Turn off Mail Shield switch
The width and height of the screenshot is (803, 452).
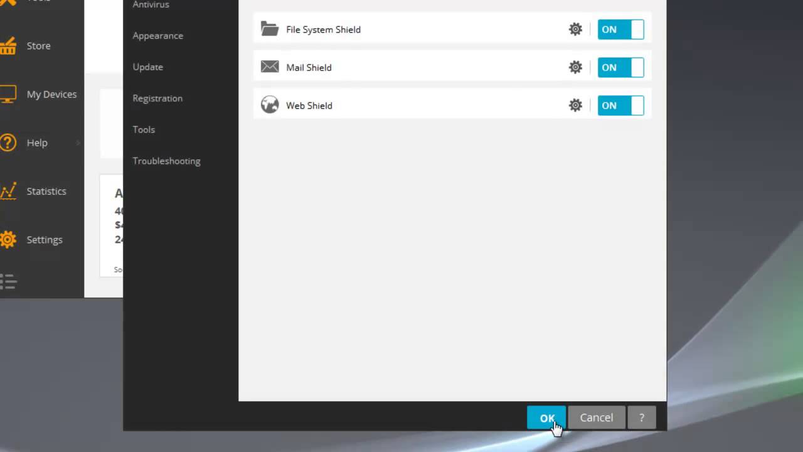pos(620,67)
